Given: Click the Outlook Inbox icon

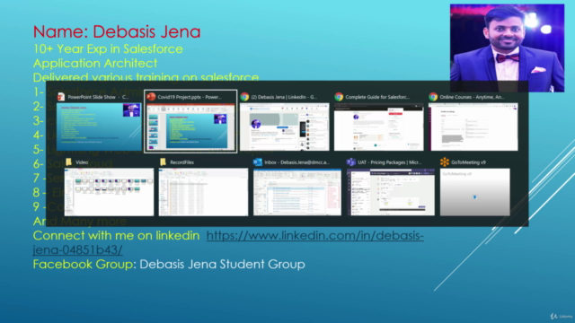Looking at the screenshot, I should point(258,161).
